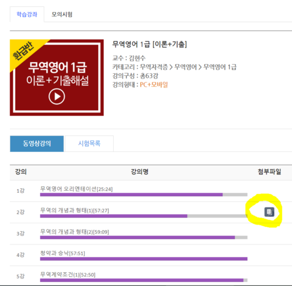Click the PC+모바일 lecture format text

point(154,85)
